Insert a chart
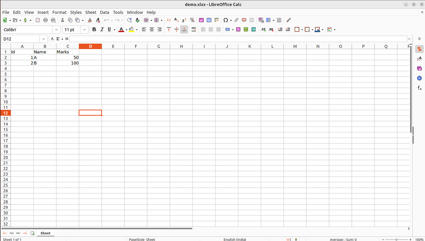The height and width of the screenshot is (241, 425). (209, 20)
